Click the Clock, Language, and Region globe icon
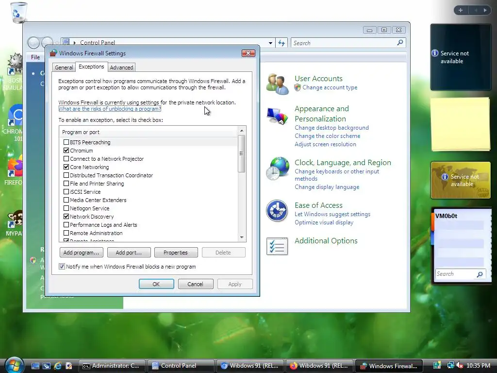This screenshot has height=373, width=497. (x=277, y=169)
